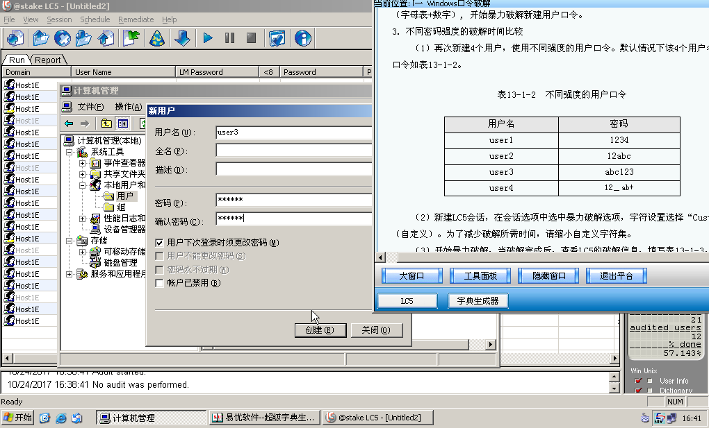Click the disabled 用户不能更改密码 checkbox
Viewport: 709px width, 428px height.
pos(159,256)
